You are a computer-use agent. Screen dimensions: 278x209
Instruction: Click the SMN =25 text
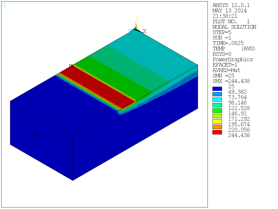click(223, 76)
